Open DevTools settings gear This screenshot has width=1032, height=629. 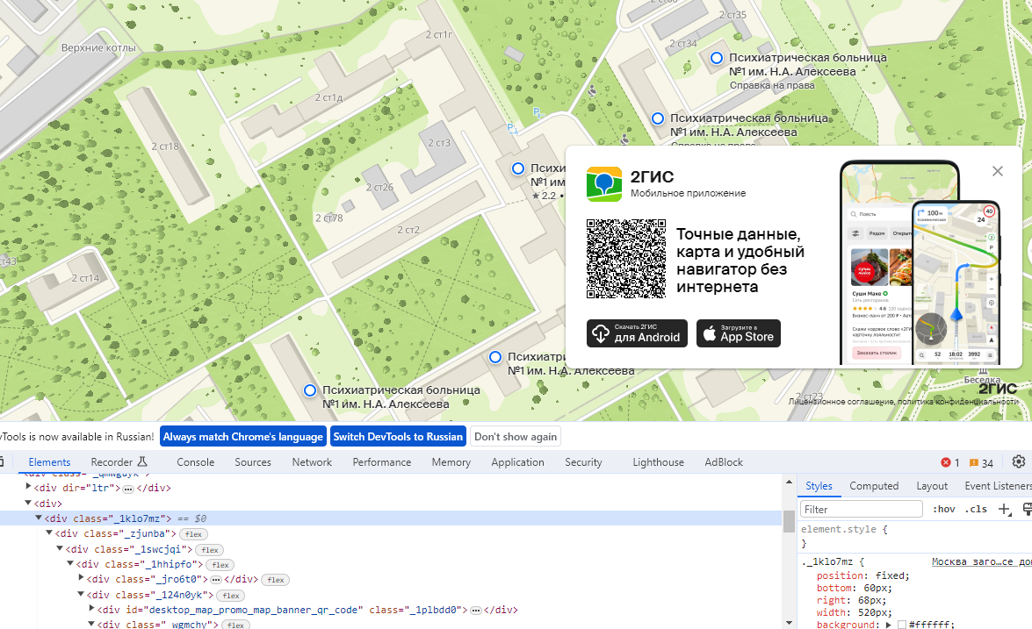point(1018,461)
